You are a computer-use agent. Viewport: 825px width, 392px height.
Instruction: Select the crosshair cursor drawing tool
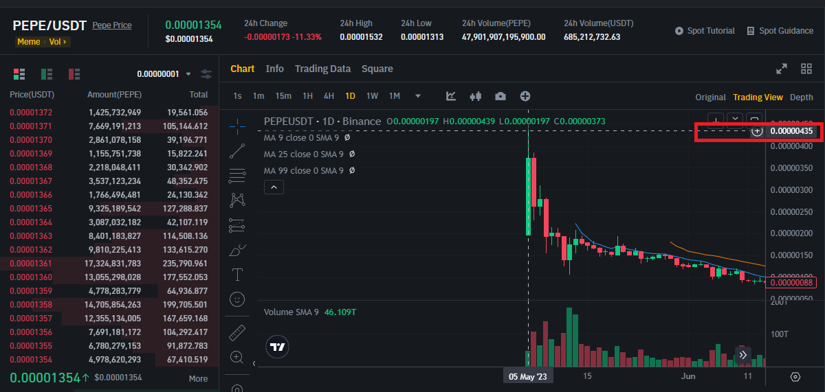tap(238, 125)
